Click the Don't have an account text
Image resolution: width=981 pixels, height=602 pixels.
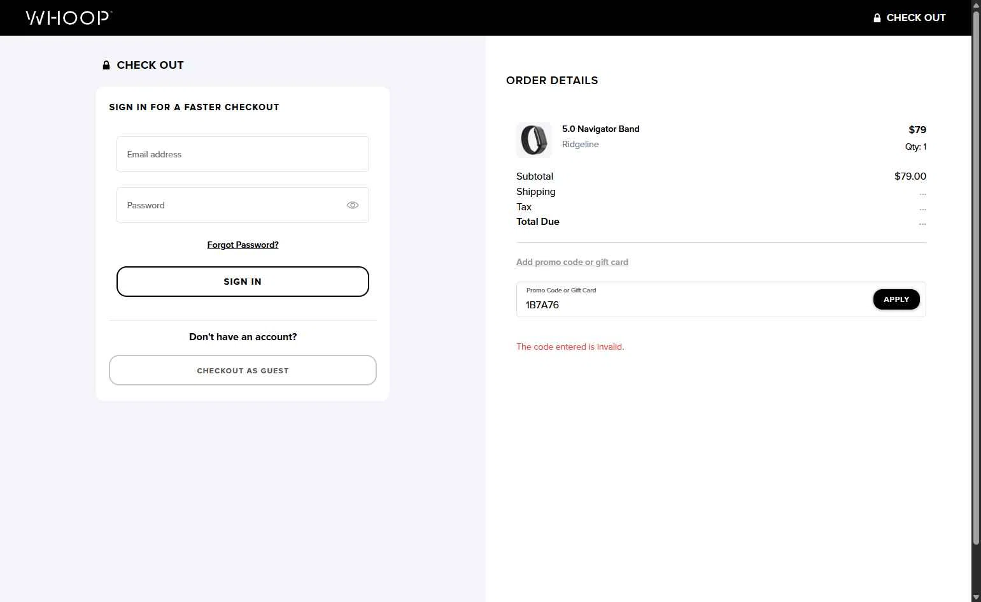coord(243,337)
